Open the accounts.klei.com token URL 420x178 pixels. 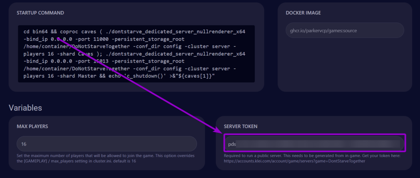tap(294, 161)
